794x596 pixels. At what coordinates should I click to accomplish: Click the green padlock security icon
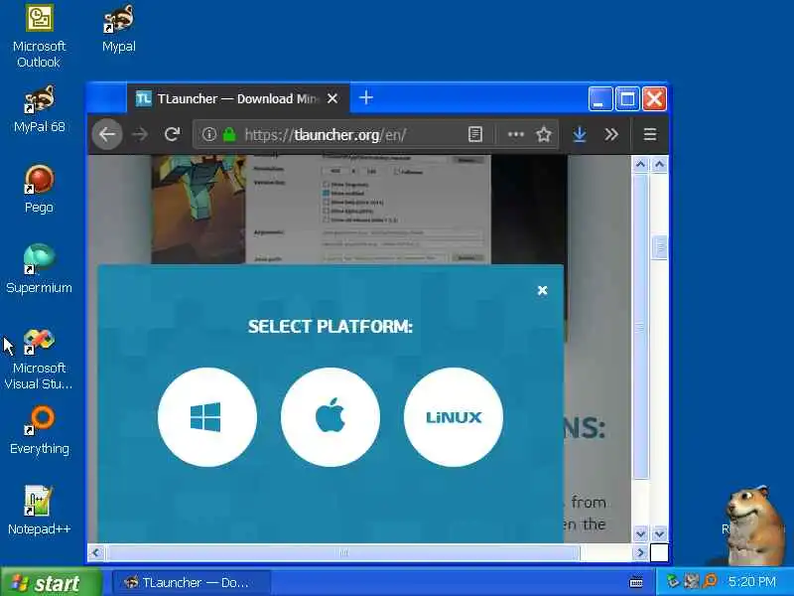point(229,134)
